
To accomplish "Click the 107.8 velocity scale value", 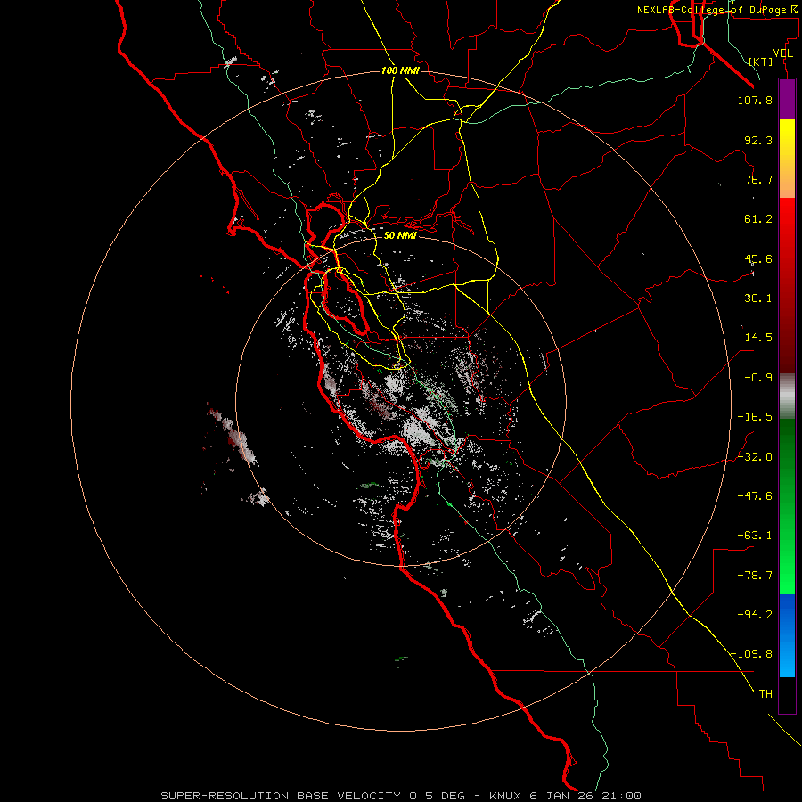I will tap(755, 100).
